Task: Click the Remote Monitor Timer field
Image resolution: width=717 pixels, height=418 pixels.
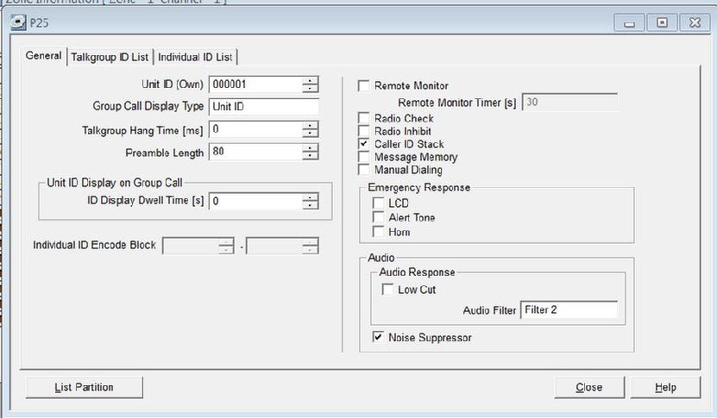Action: point(569,103)
